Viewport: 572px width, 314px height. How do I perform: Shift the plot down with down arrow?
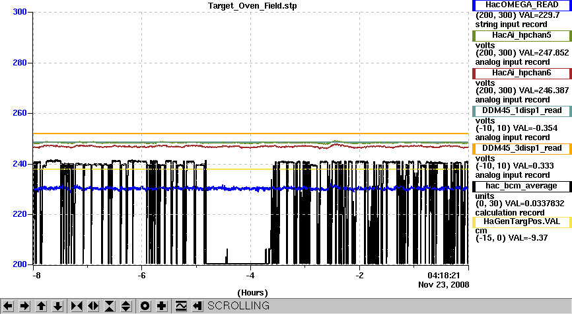click(x=58, y=306)
